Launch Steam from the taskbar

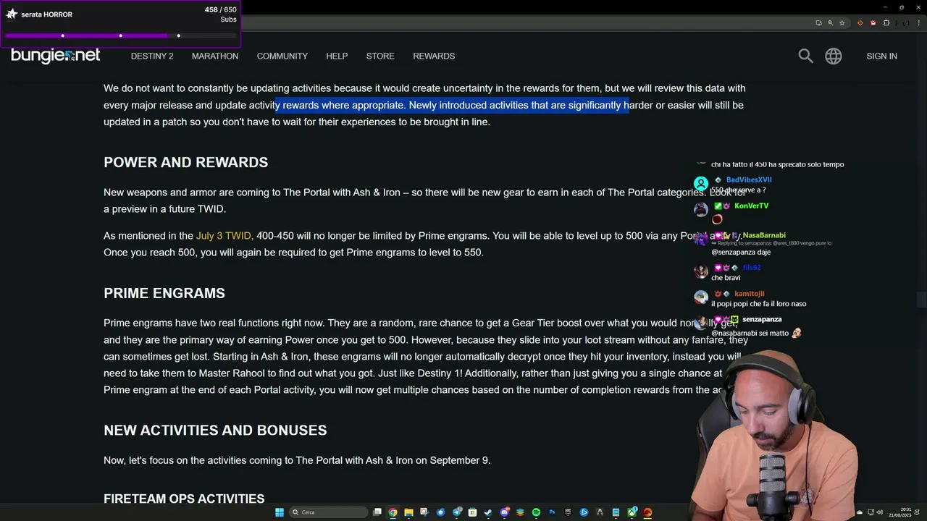point(488,512)
